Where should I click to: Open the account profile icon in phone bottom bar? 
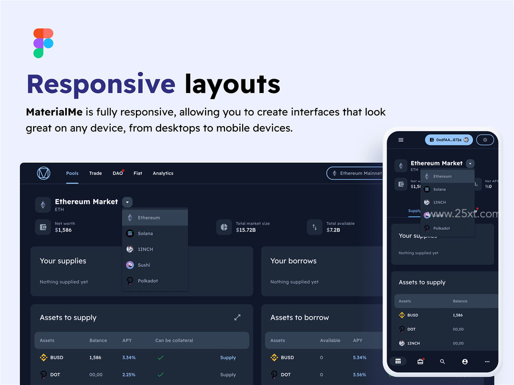click(465, 362)
